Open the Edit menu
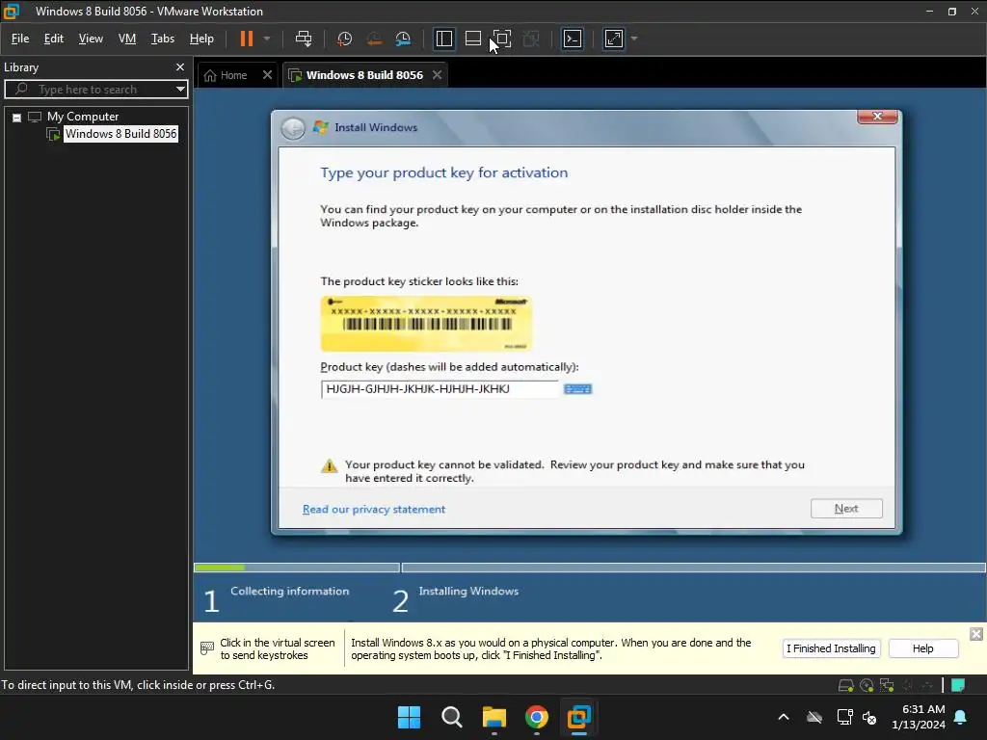Image resolution: width=987 pixels, height=740 pixels. (x=54, y=39)
